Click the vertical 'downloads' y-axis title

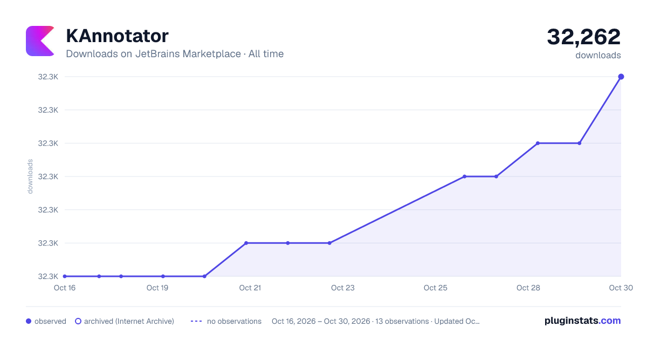pos(30,176)
